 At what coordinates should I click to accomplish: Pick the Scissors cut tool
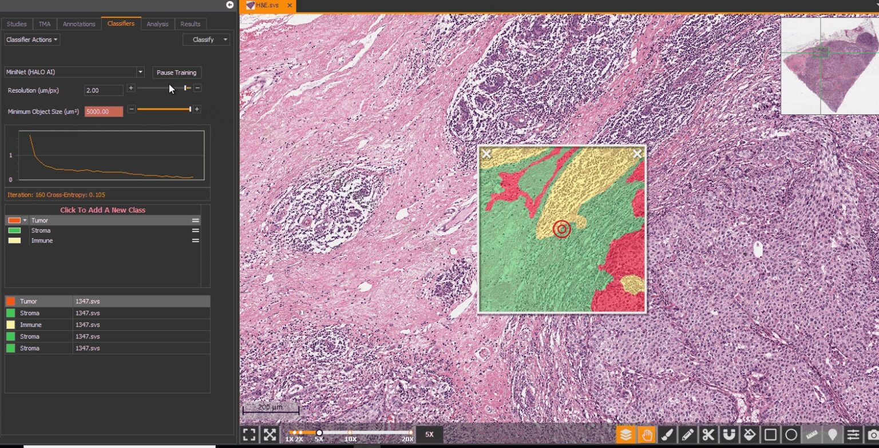(708, 435)
